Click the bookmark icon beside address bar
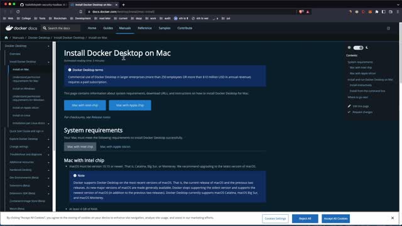402x226 pixels. tap(81, 12)
